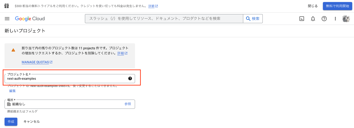354x128 pixels.
Task: Click the orange warning triangle icon
Action: coord(13,50)
